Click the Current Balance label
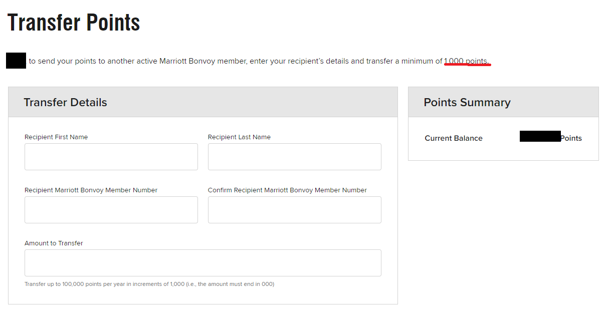 click(x=454, y=138)
